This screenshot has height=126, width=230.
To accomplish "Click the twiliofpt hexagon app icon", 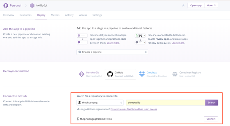I will 32,6.
